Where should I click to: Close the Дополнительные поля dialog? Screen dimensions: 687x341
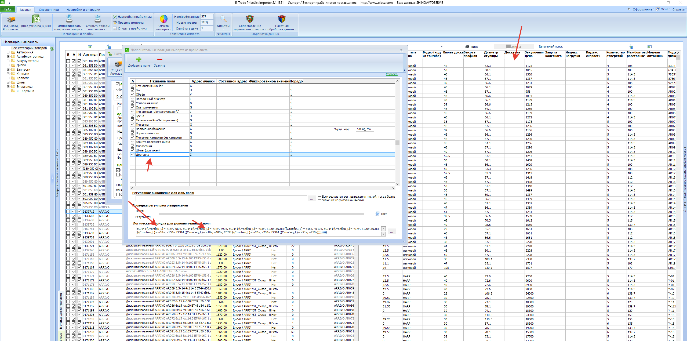pos(401,50)
